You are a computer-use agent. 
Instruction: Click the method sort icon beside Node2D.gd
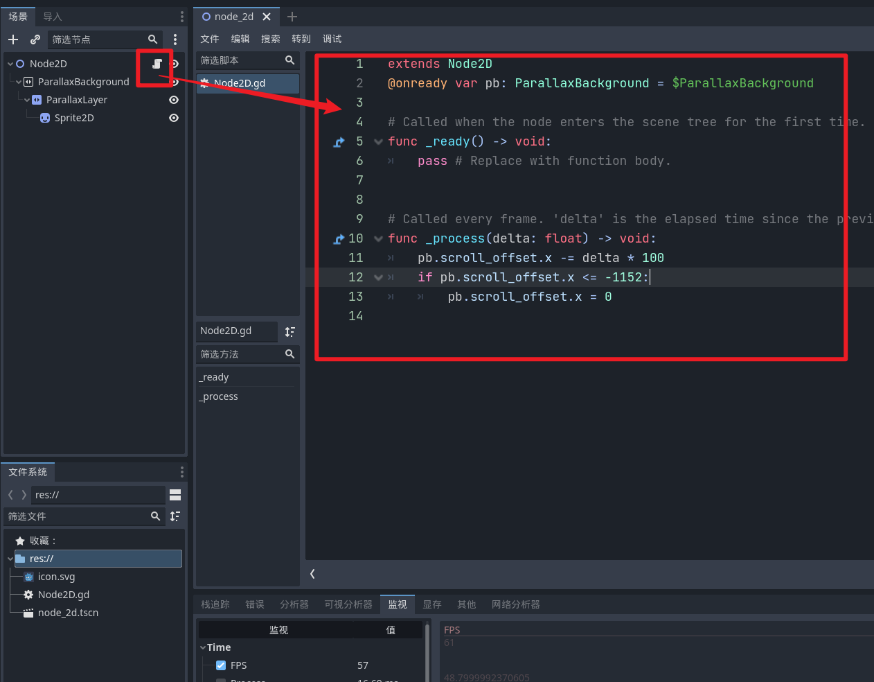point(290,332)
